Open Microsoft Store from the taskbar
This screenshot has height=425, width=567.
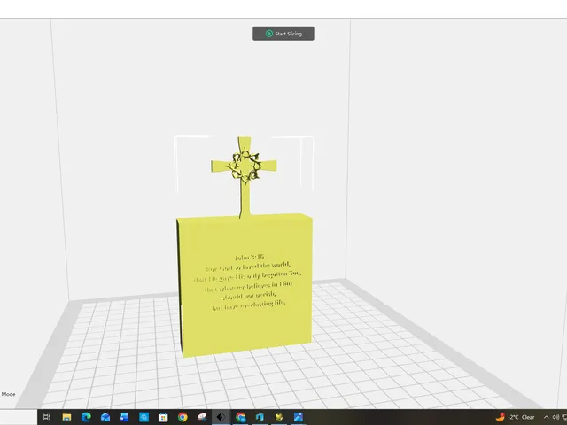pyautogui.click(x=163, y=417)
